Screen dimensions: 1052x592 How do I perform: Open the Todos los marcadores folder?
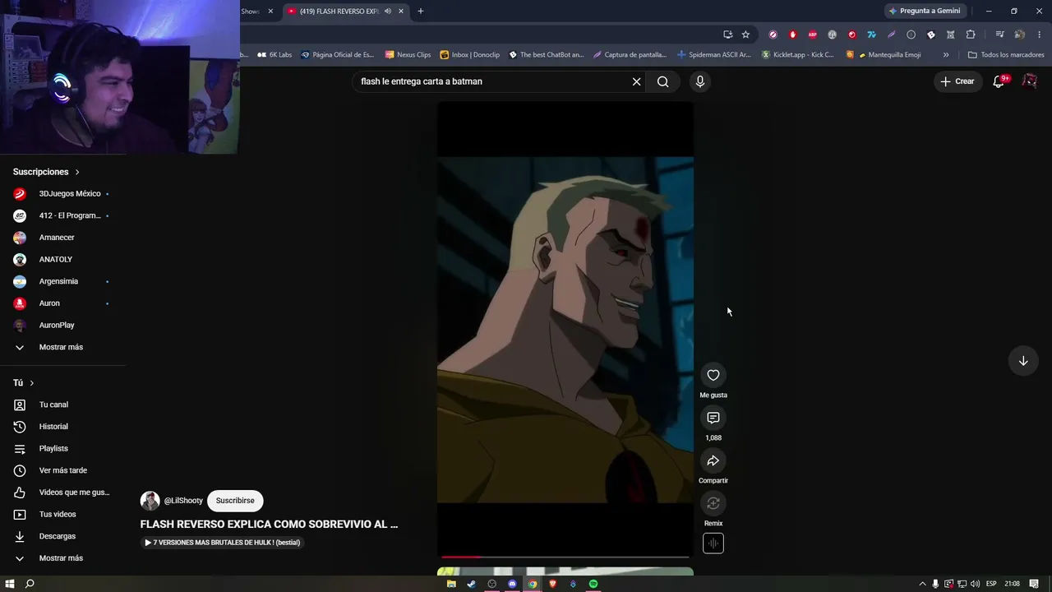[1006, 55]
